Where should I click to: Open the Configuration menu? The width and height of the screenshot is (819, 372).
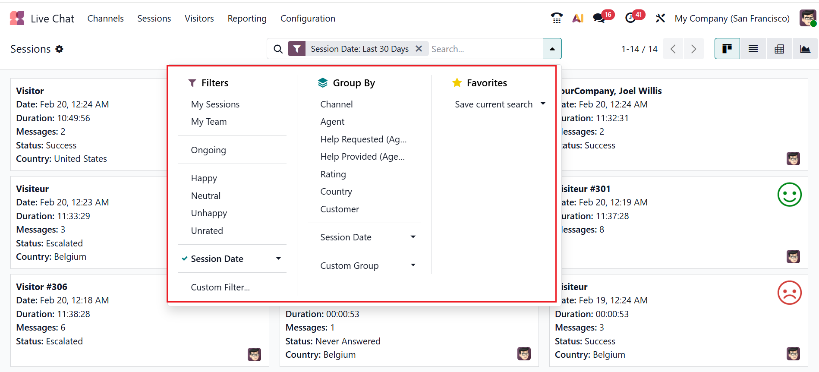(x=308, y=19)
